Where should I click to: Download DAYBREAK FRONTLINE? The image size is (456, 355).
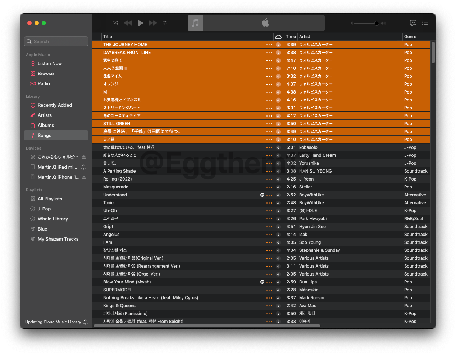278,53
